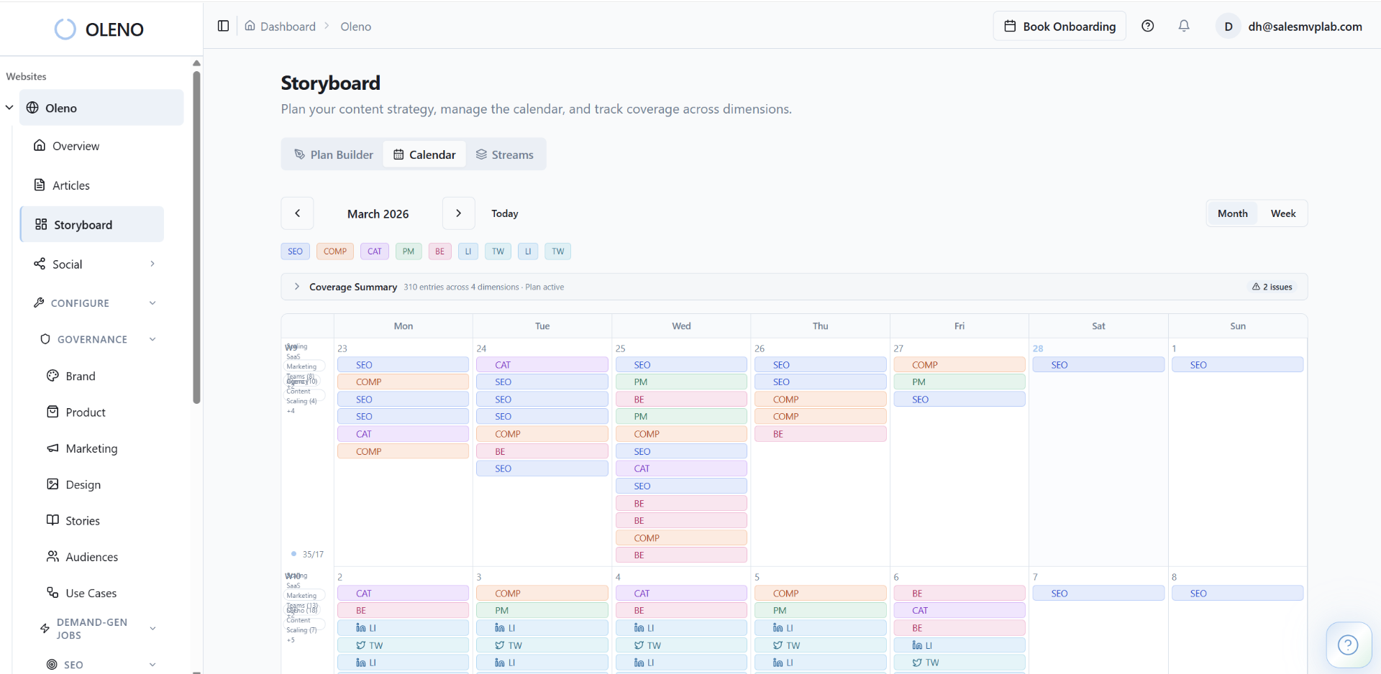Open the notifications bell
The image size is (1381, 674).
click(1184, 26)
